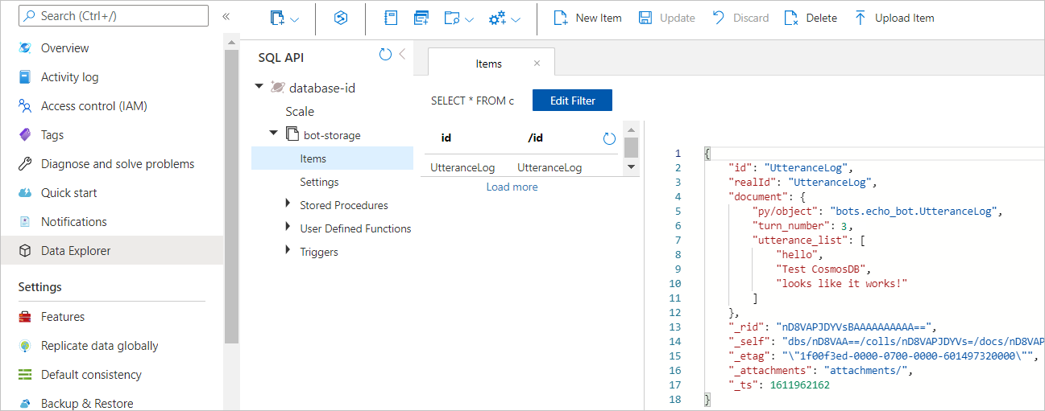This screenshot has height=411, width=1045.
Task: Collapse the database-id tree node
Action: coord(259,87)
